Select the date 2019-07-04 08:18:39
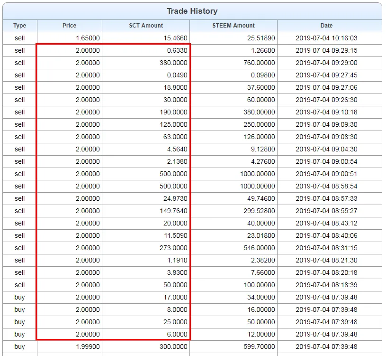The width and height of the screenshot is (386, 356). click(326, 285)
